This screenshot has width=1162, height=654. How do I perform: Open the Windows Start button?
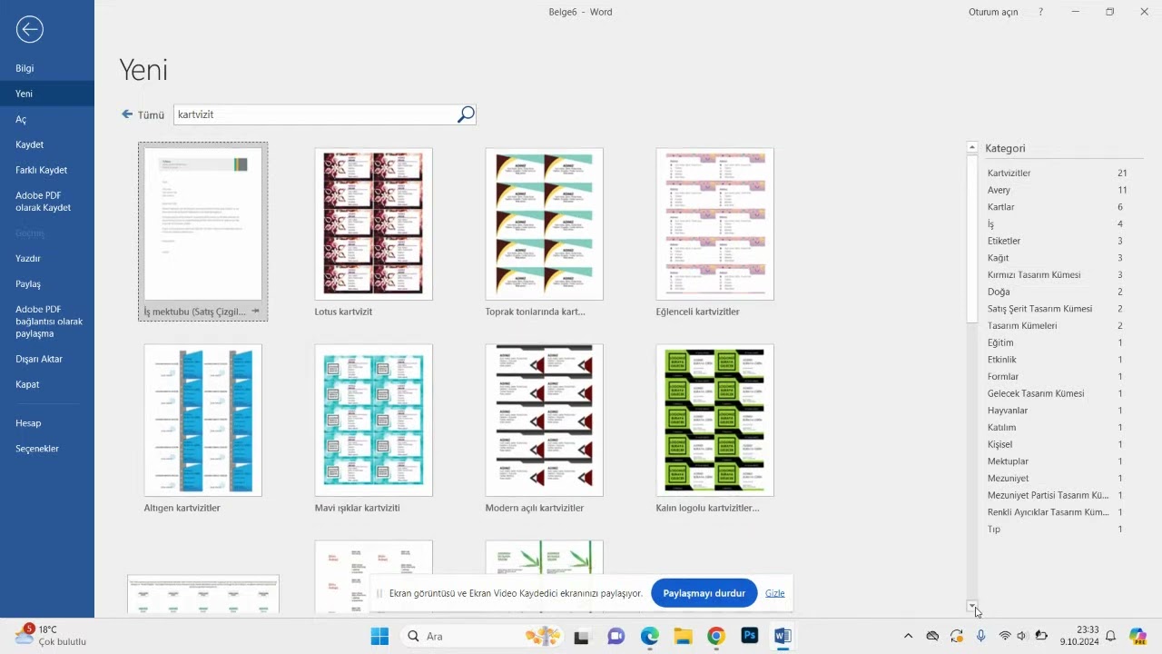[x=379, y=636]
